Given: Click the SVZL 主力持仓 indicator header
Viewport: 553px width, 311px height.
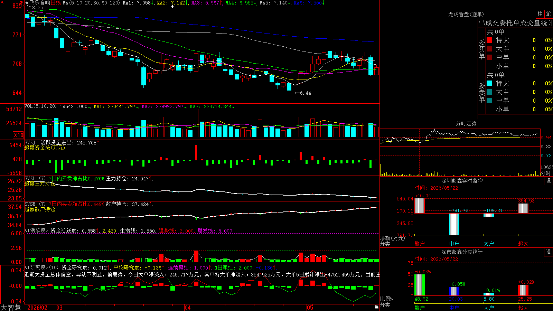Looking at the screenshot, I should click(88, 179).
